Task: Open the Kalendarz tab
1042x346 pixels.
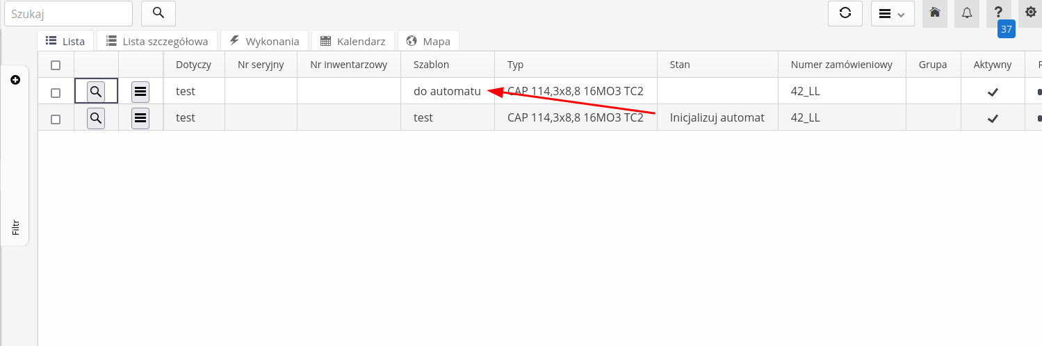Action: click(352, 41)
